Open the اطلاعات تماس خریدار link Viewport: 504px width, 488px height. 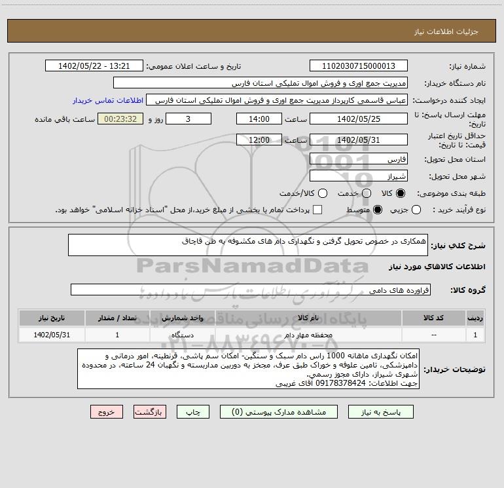pos(108,100)
